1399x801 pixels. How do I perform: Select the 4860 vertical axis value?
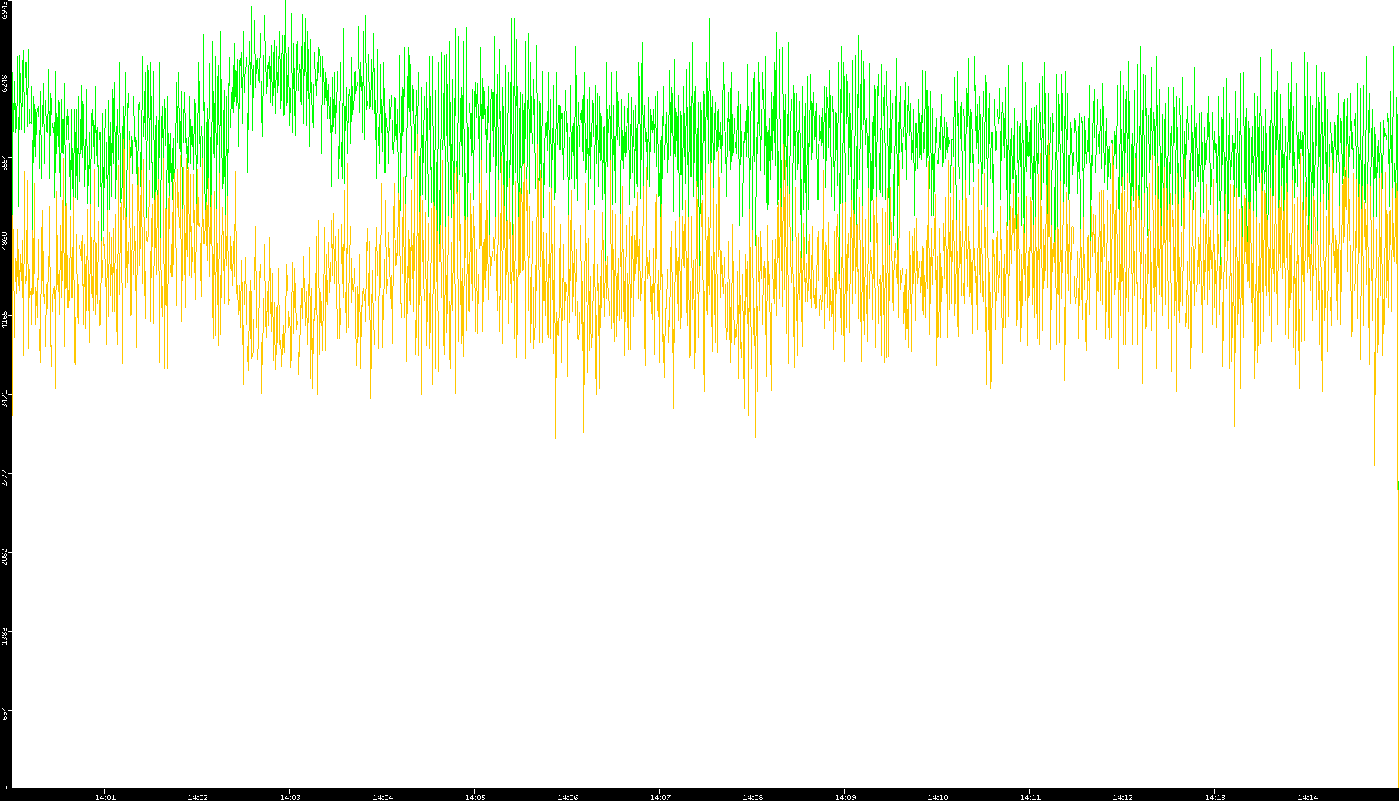click(5, 241)
